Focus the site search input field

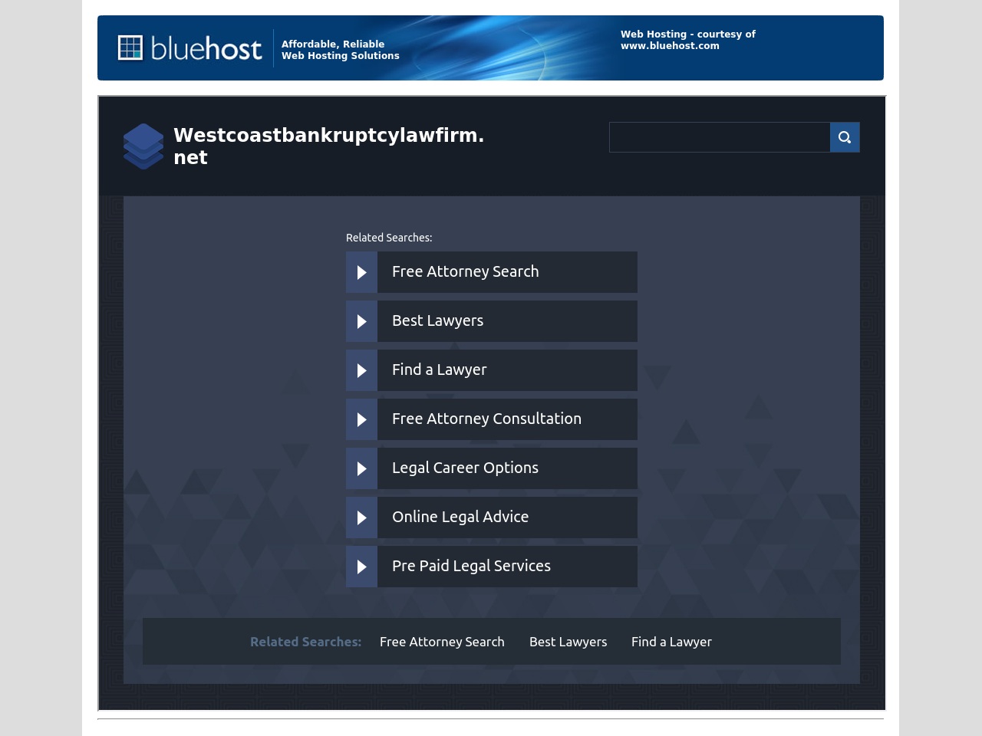point(720,137)
